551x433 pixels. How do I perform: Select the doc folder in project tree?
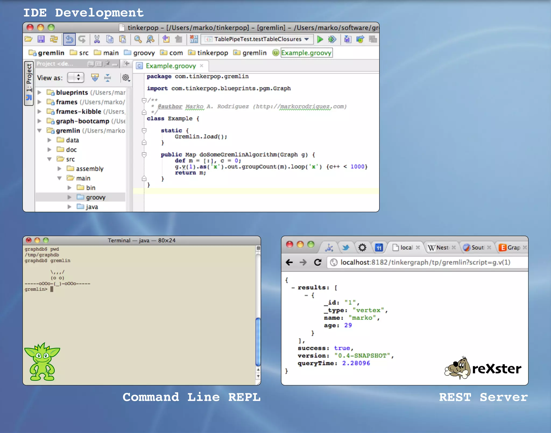tap(67, 150)
